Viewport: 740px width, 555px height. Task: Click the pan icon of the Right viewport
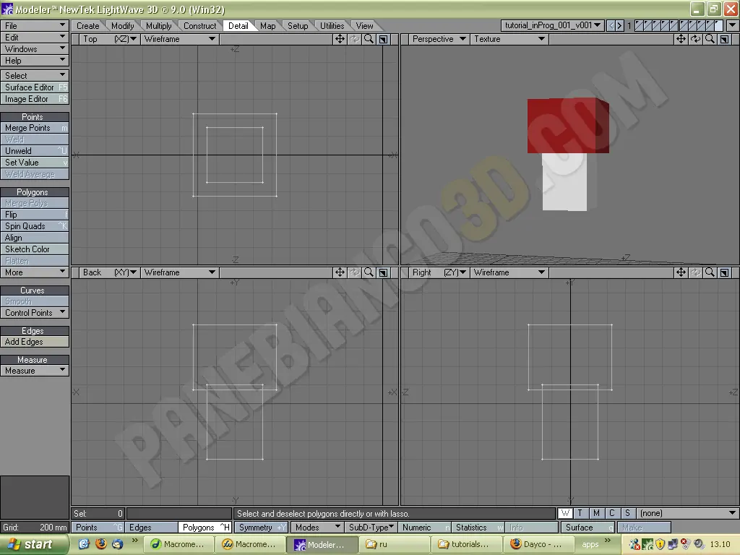point(681,272)
